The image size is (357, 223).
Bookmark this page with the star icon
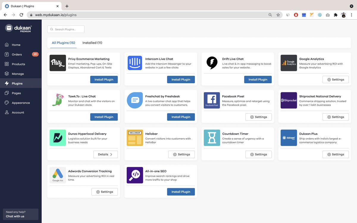pyautogui.click(x=278, y=15)
